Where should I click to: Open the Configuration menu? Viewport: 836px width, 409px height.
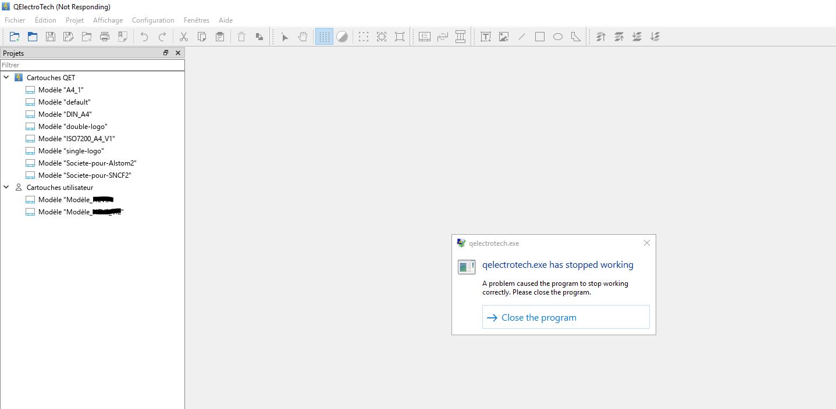pyautogui.click(x=153, y=20)
